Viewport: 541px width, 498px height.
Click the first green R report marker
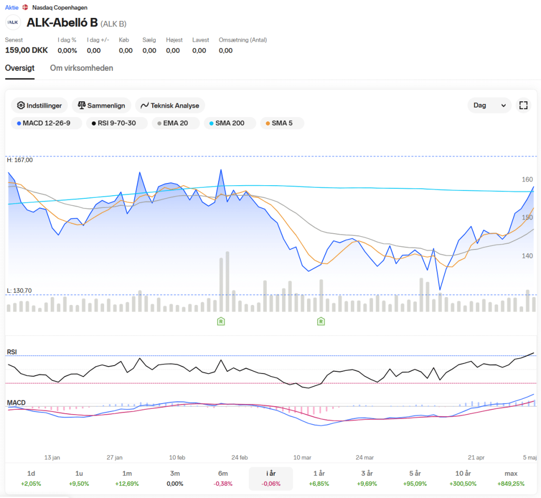[221, 321]
